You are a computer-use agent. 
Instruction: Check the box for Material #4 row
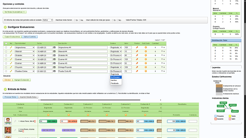(6, 51)
